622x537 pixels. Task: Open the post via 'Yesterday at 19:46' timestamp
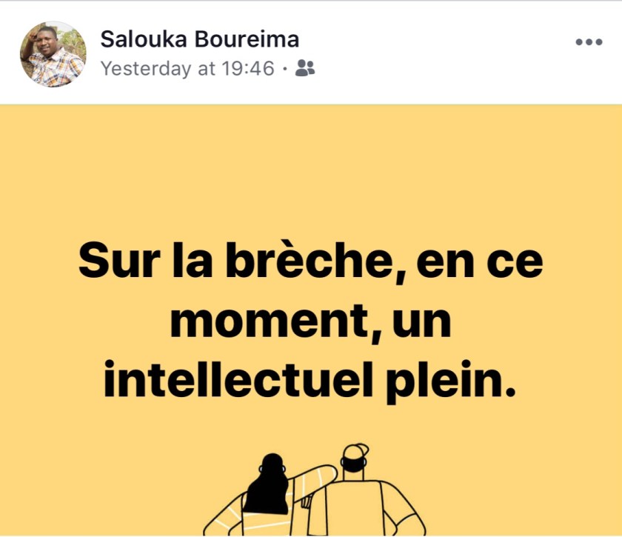187,68
